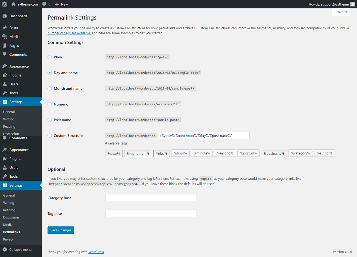Click into the Category base field
The image size is (357, 257).
coord(151,198)
